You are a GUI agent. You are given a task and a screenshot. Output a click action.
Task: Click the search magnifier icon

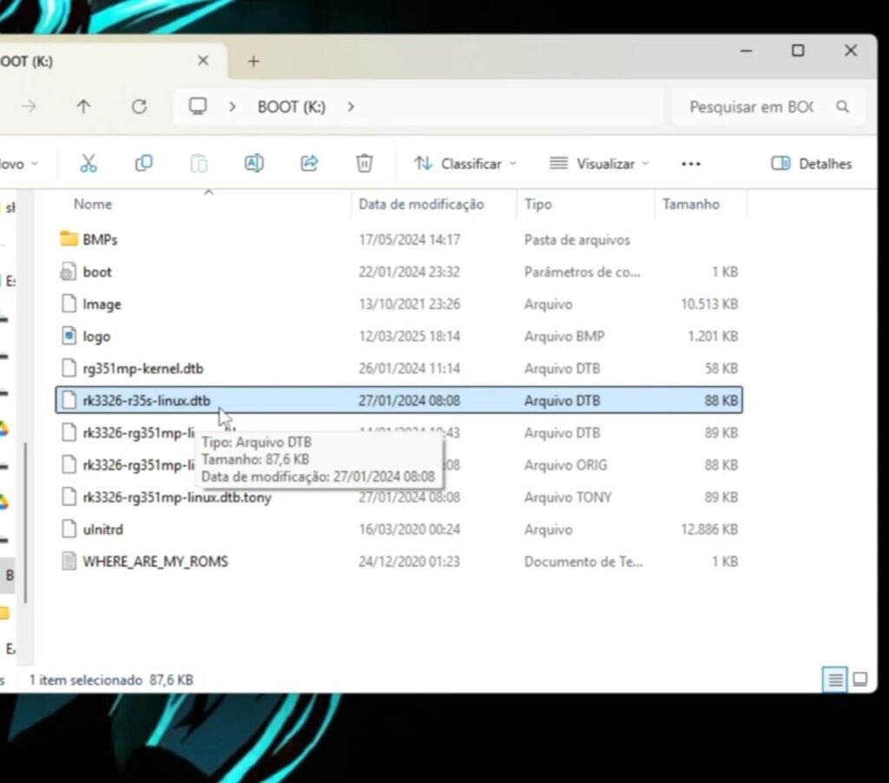[842, 107]
